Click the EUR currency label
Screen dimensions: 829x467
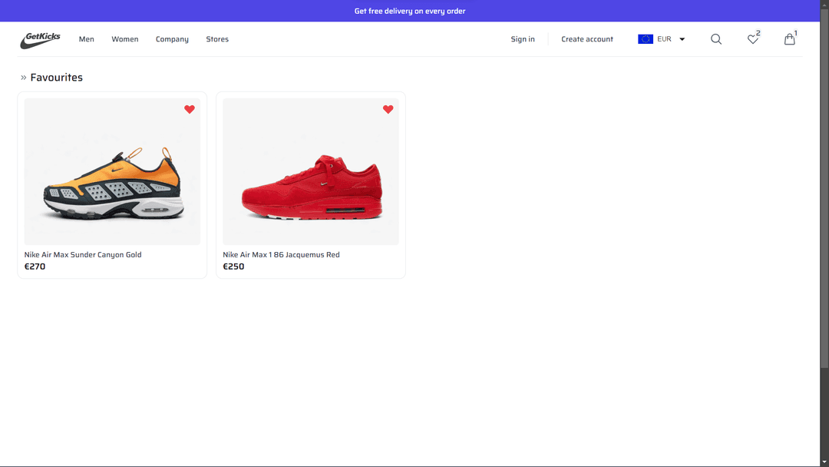[x=664, y=39]
